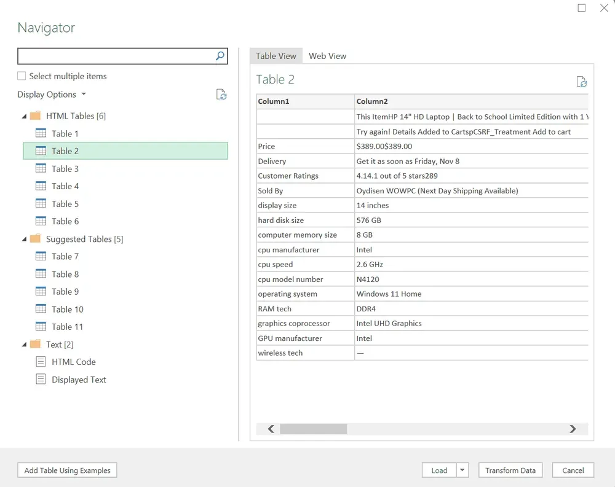The width and height of the screenshot is (615, 487).
Task: Click the Table 9 grid icon
Action: 41,291
